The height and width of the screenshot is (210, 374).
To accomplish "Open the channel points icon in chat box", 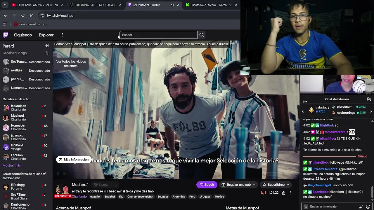I will pyautogui.click(x=361, y=206).
